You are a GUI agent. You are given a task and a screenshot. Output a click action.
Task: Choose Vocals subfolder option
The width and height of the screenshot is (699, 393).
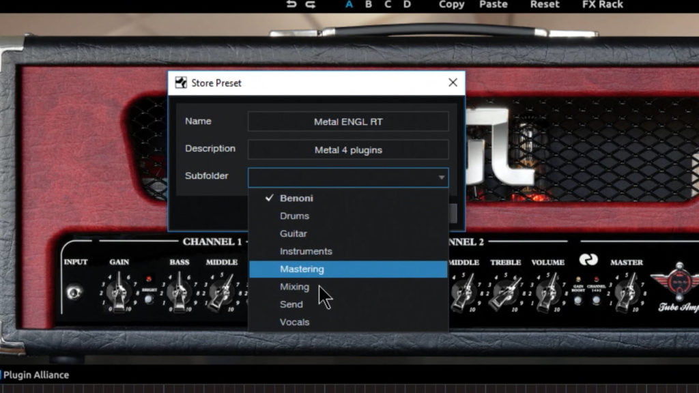(348, 322)
